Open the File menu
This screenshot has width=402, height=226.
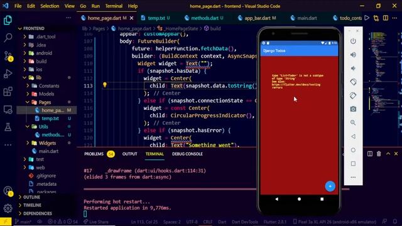click(x=18, y=6)
